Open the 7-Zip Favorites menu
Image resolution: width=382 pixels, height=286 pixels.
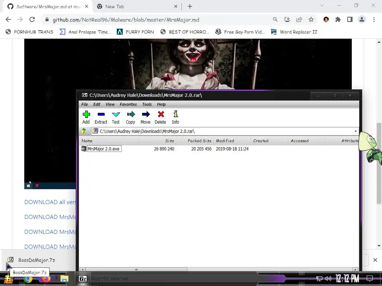(128, 104)
